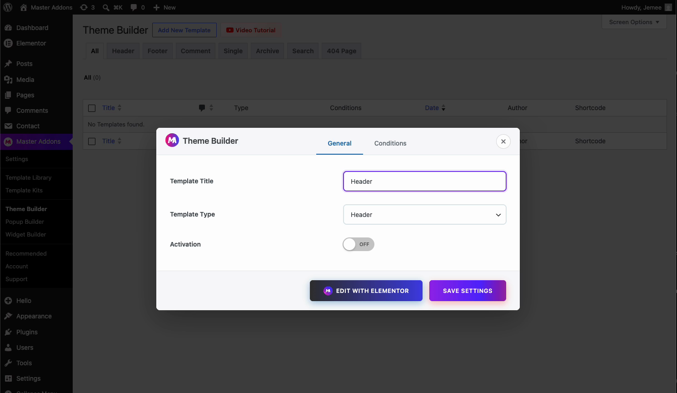This screenshot has height=393, width=677.
Task: Click the Master Addons logo in modal header
Action: 172,141
